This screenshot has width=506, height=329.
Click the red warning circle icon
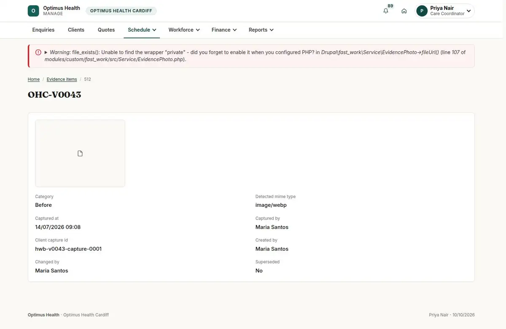point(38,52)
